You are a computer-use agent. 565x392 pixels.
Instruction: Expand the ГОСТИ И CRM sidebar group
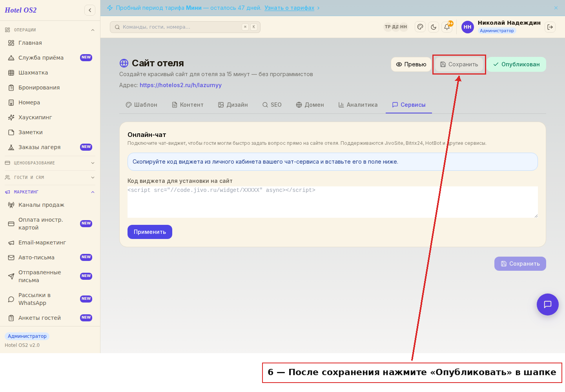tap(50, 177)
